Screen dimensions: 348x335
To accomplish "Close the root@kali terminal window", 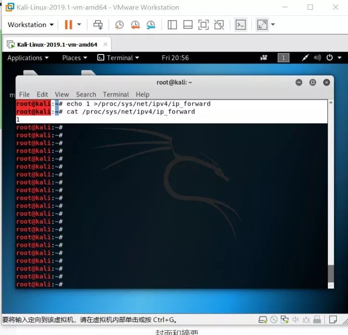I will pos(326,82).
